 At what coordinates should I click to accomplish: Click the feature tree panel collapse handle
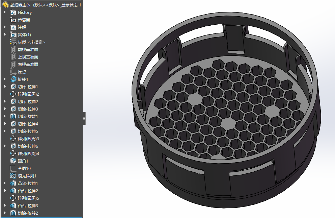[x=84, y=118]
